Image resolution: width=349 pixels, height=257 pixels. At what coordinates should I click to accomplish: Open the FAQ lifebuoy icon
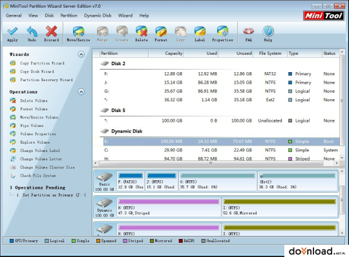(248, 32)
